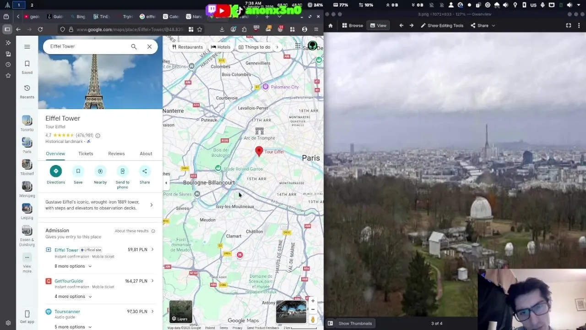Image resolution: width=586 pixels, height=330 pixels.
Task: Click Show Editing Tools in Gwenview
Action: click(x=442, y=26)
